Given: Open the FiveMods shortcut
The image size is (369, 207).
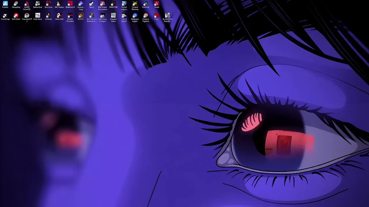Looking at the screenshot, I should (x=146, y=5).
